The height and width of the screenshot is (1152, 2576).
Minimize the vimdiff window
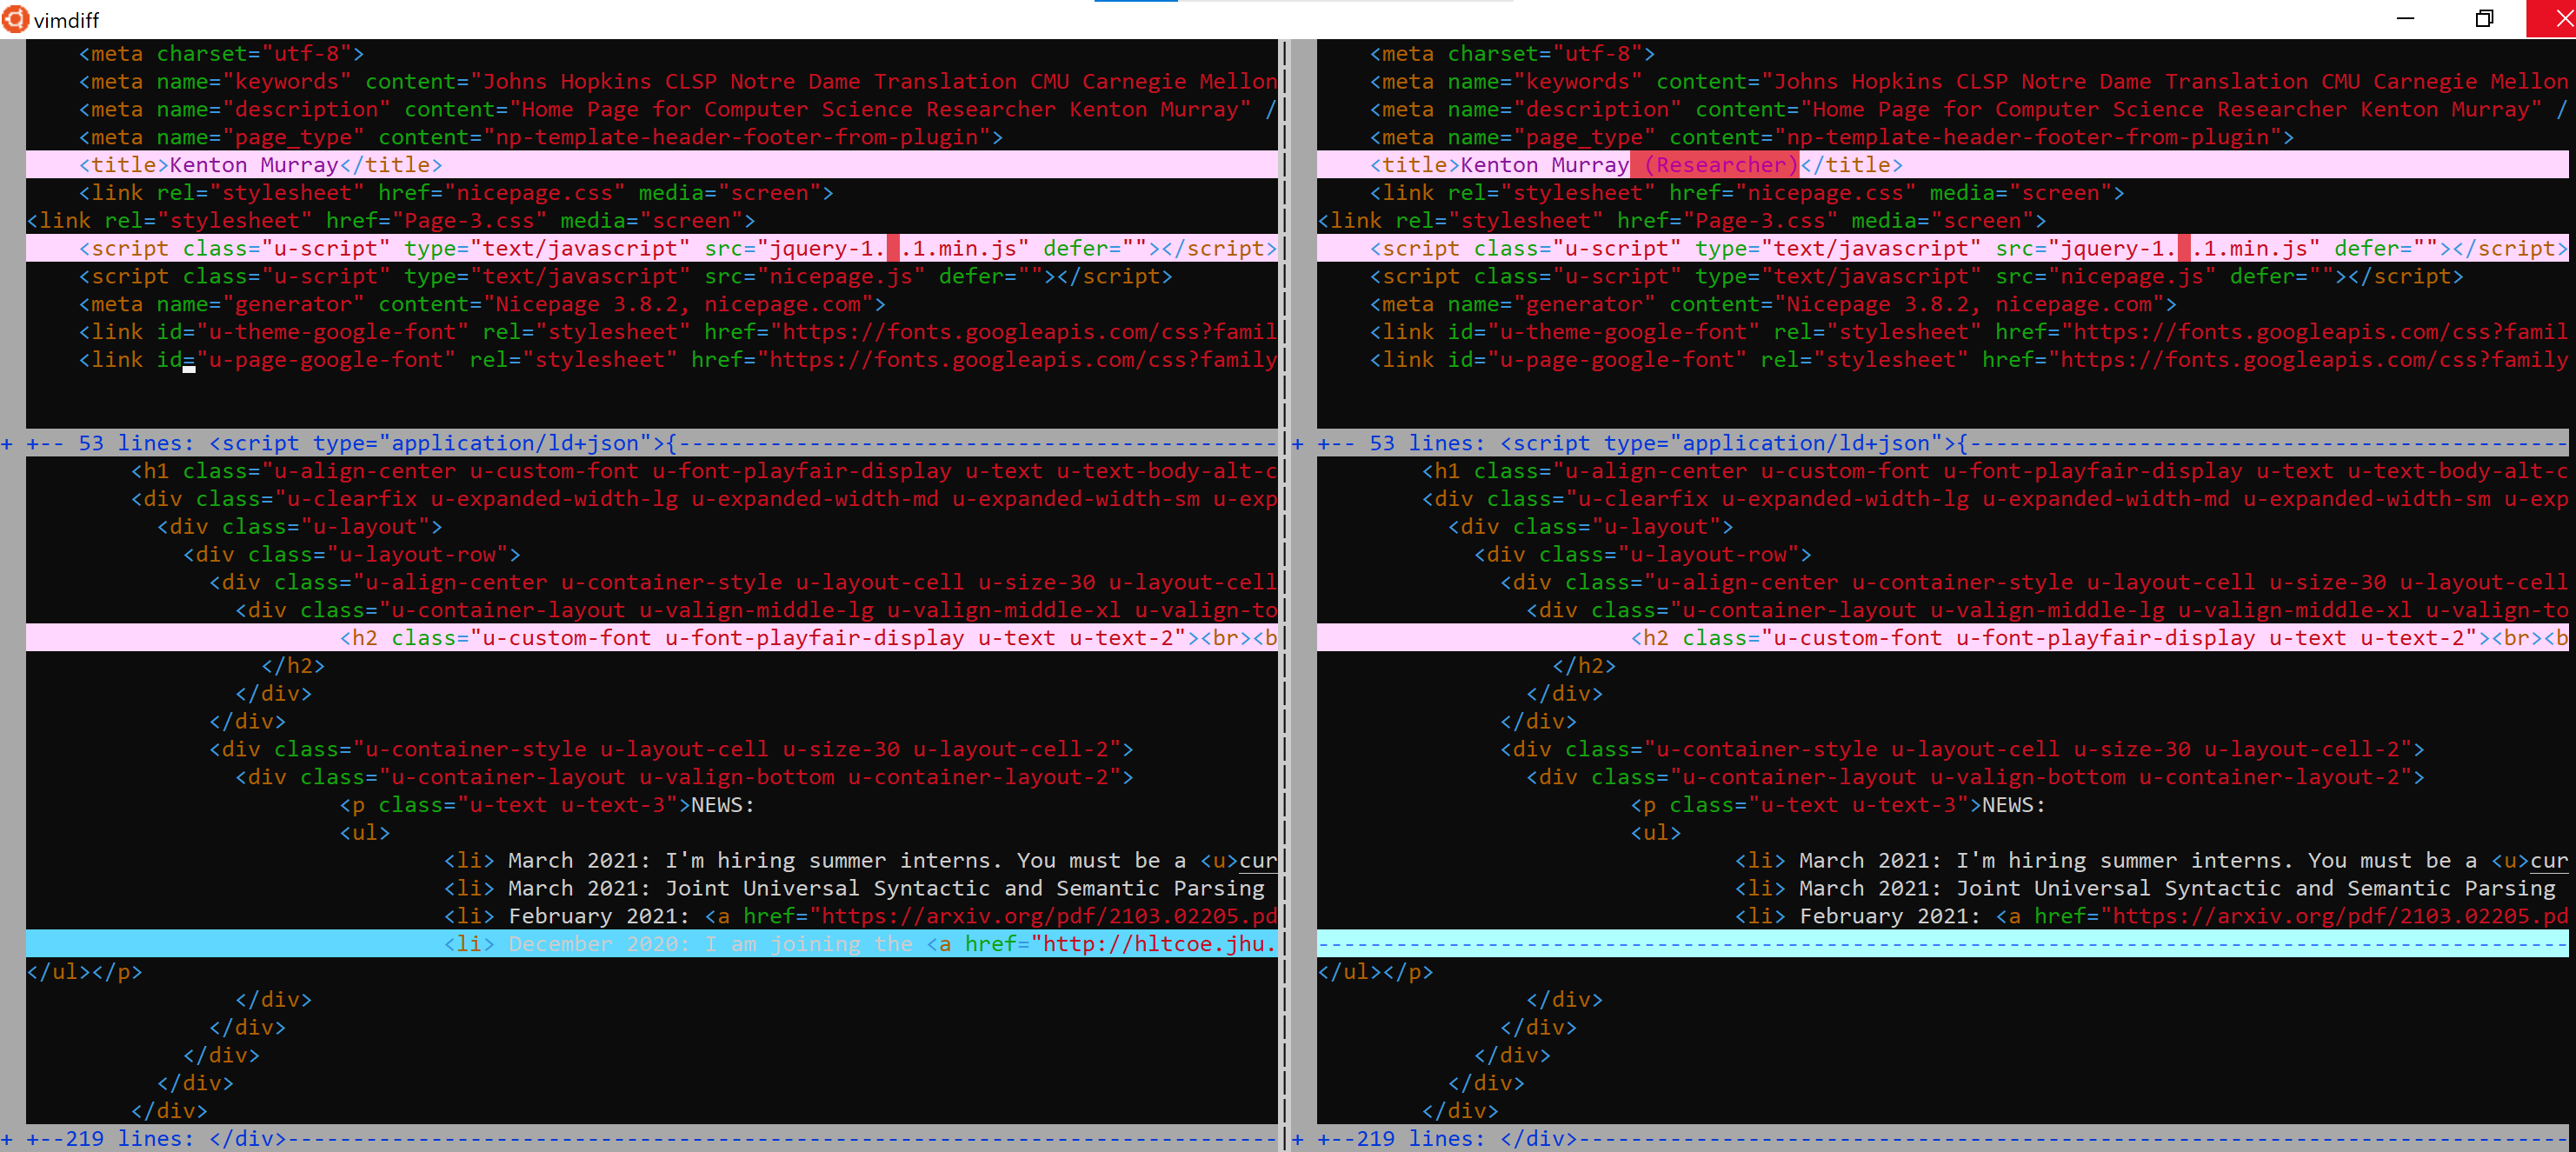[2405, 19]
